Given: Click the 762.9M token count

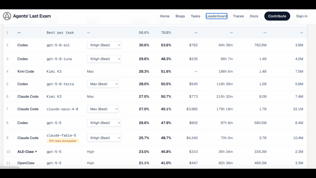Looking at the screenshot, I should (x=260, y=45).
